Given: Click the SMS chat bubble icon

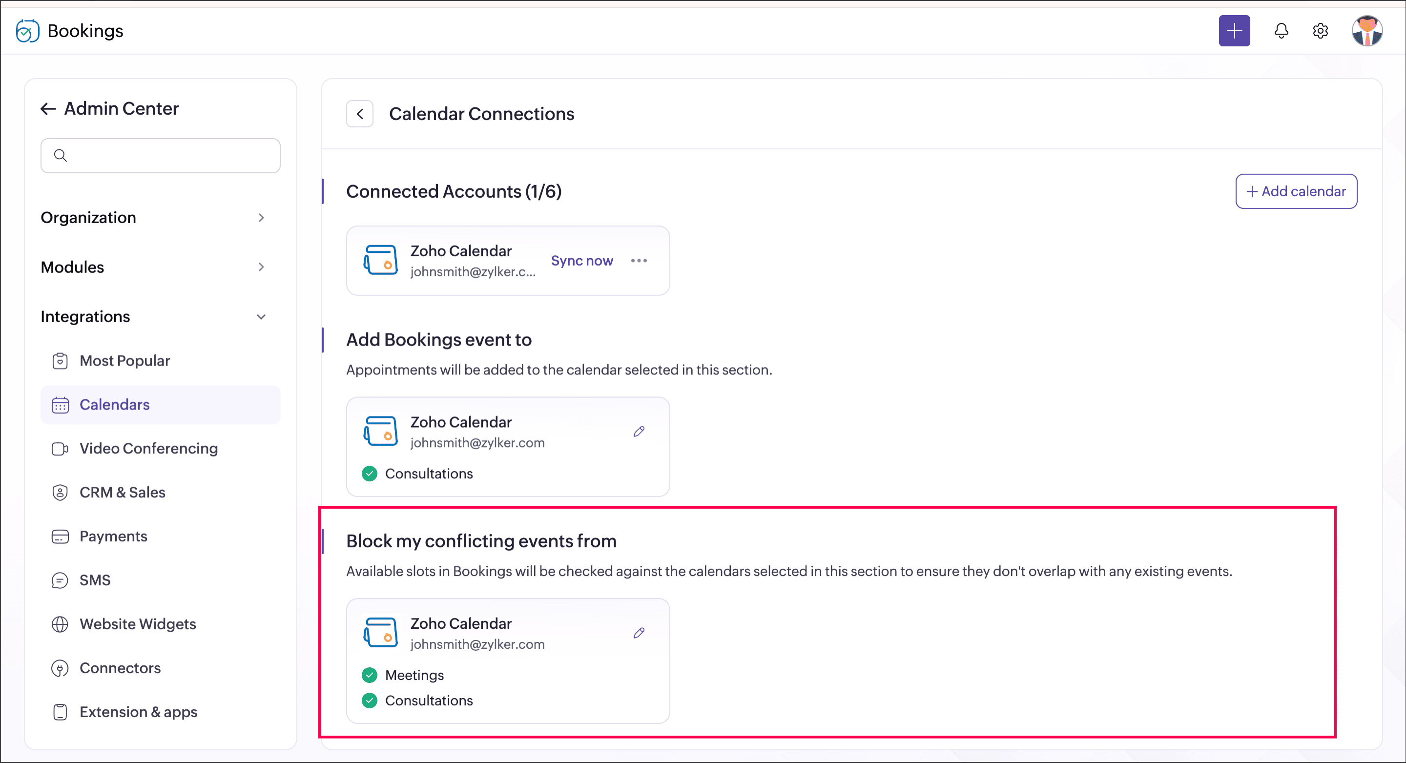Looking at the screenshot, I should (x=60, y=580).
